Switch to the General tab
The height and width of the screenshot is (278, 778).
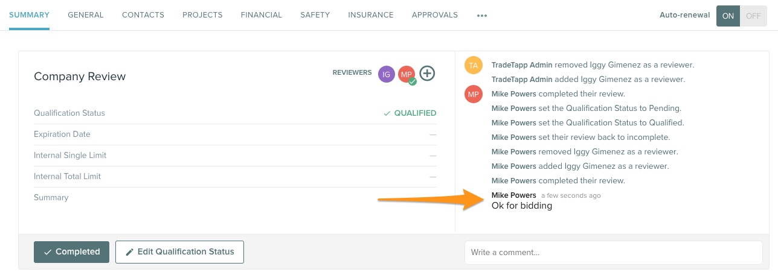coord(85,15)
